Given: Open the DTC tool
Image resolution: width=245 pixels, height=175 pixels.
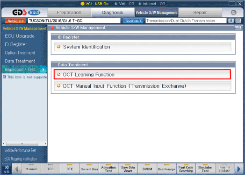Looking at the screenshot, I should click(x=70, y=169).
